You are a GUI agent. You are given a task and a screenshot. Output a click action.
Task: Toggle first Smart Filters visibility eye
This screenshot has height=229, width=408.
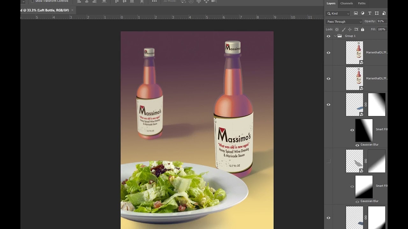click(x=352, y=130)
